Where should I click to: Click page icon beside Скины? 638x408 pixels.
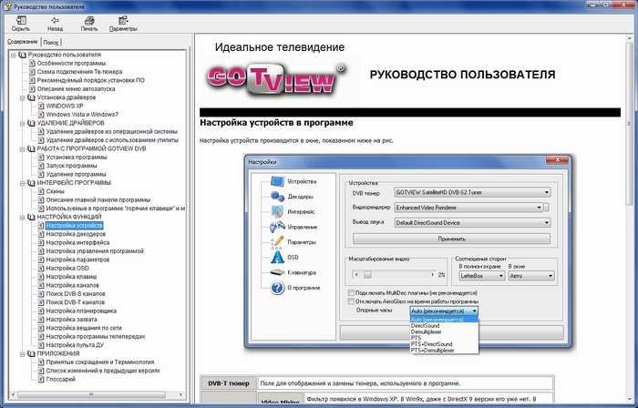click(x=41, y=191)
